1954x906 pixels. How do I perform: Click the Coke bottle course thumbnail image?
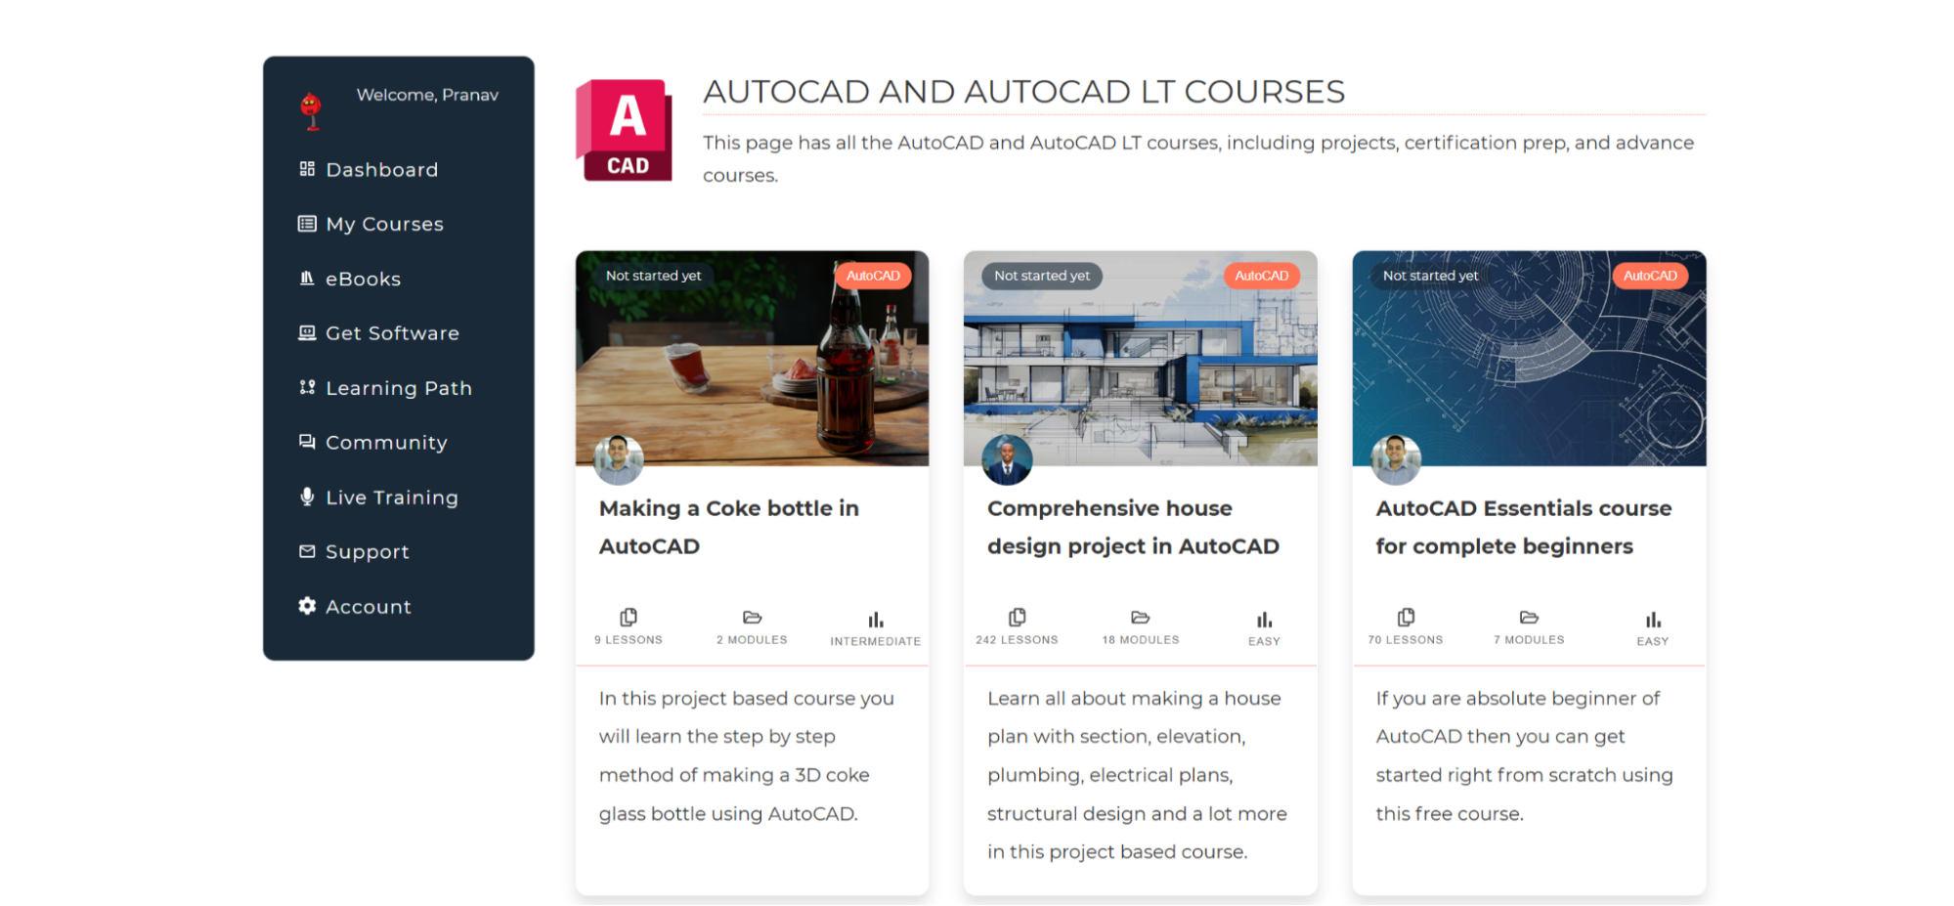752,358
